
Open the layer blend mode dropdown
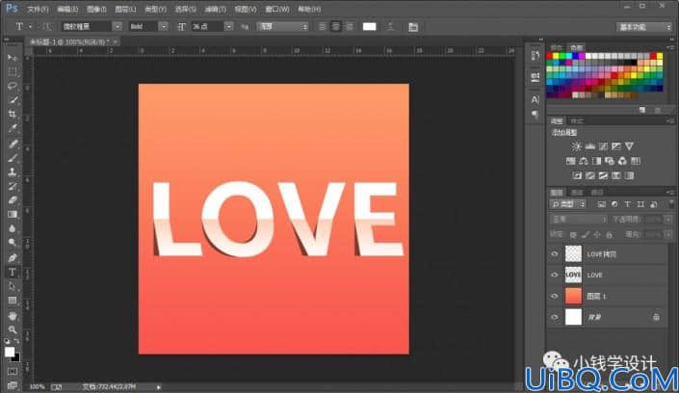point(579,220)
